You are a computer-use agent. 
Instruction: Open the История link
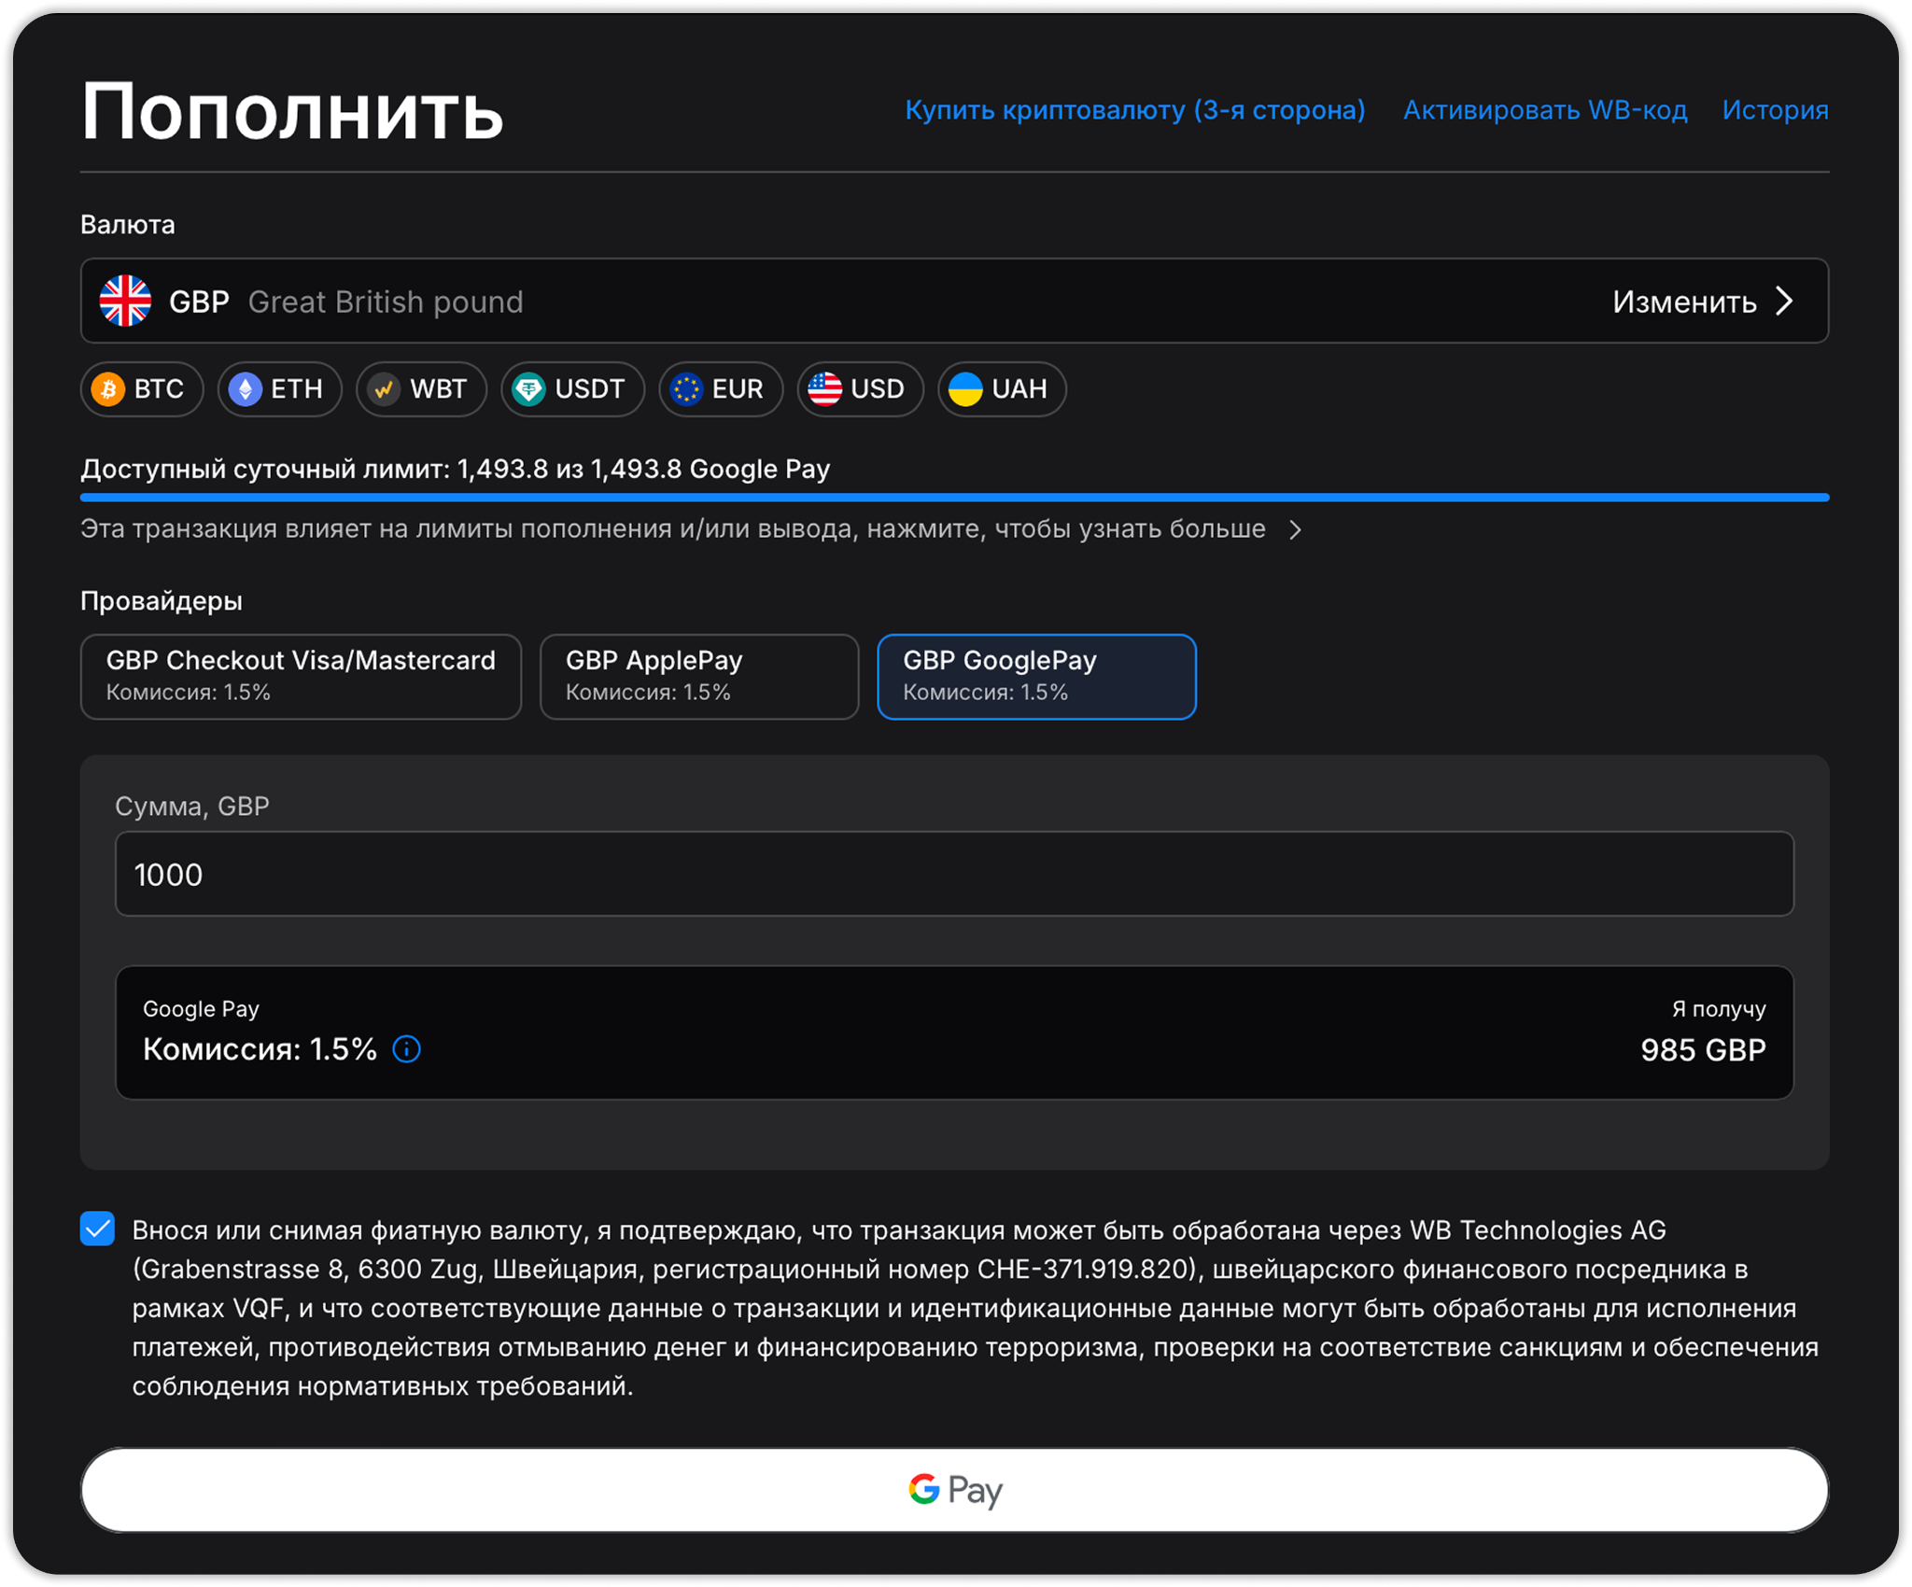click(x=1775, y=110)
